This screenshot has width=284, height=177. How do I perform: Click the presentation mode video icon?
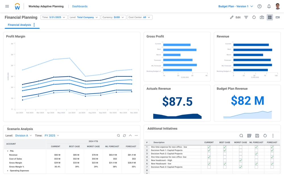click(277, 17)
